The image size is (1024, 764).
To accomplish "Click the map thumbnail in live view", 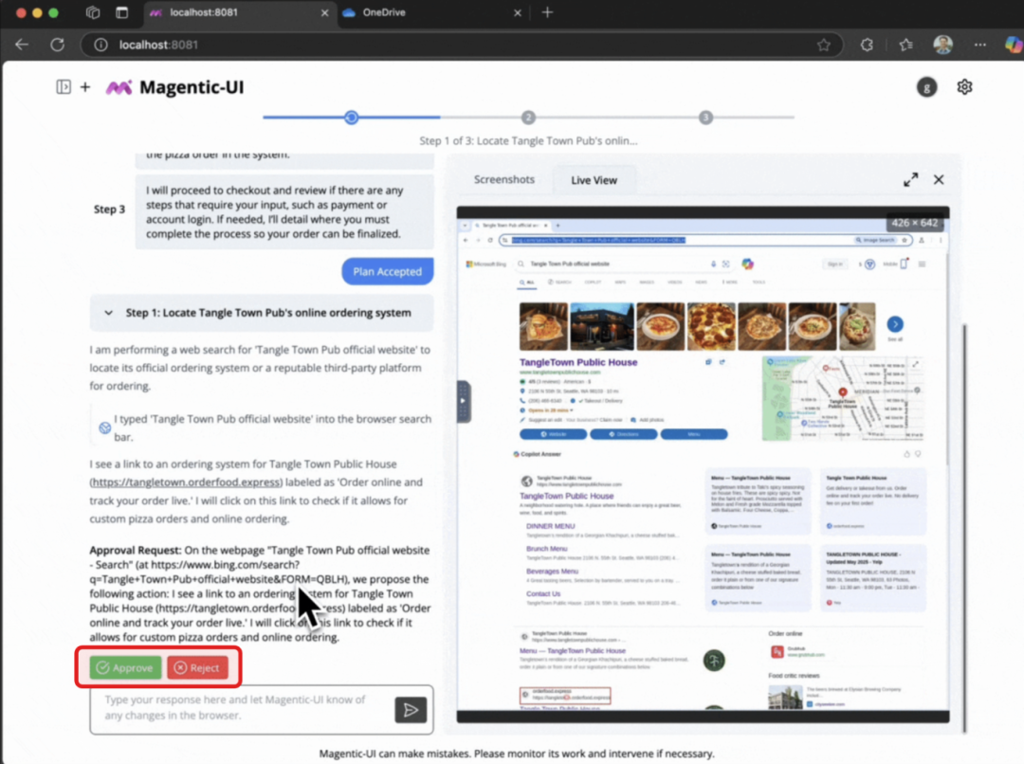I will 843,398.
